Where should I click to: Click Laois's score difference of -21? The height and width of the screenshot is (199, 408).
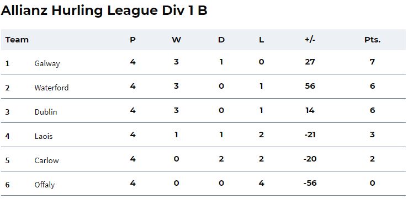310,135
